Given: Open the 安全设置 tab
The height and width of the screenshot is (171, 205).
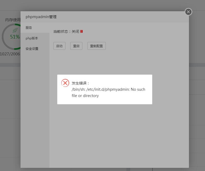Looking at the screenshot, I should coord(35,49).
